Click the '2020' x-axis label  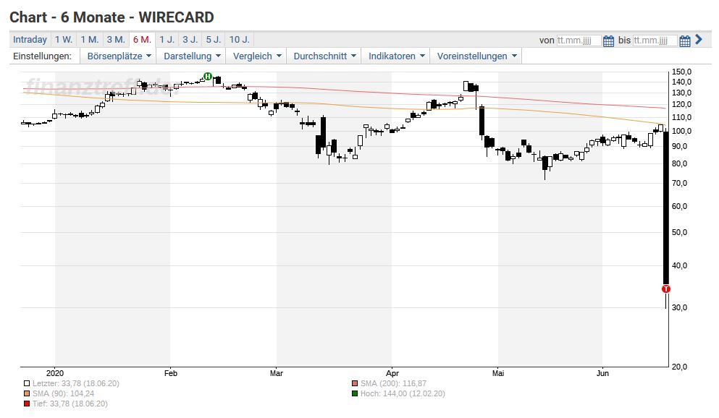[x=55, y=373]
